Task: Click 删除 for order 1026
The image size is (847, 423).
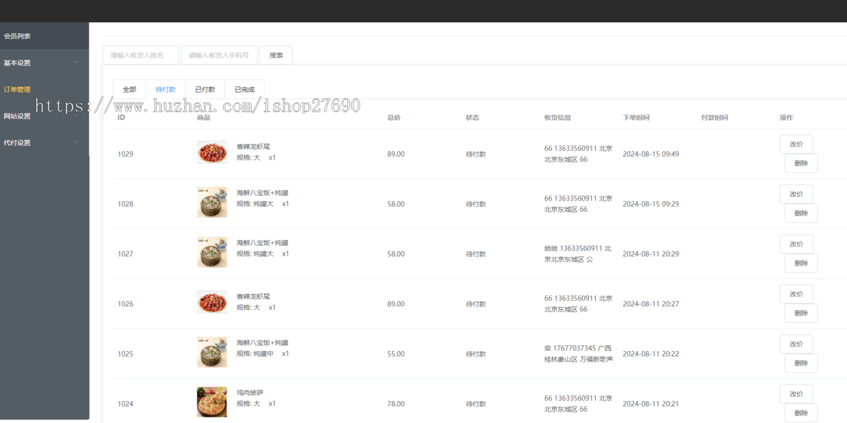Action: click(801, 314)
